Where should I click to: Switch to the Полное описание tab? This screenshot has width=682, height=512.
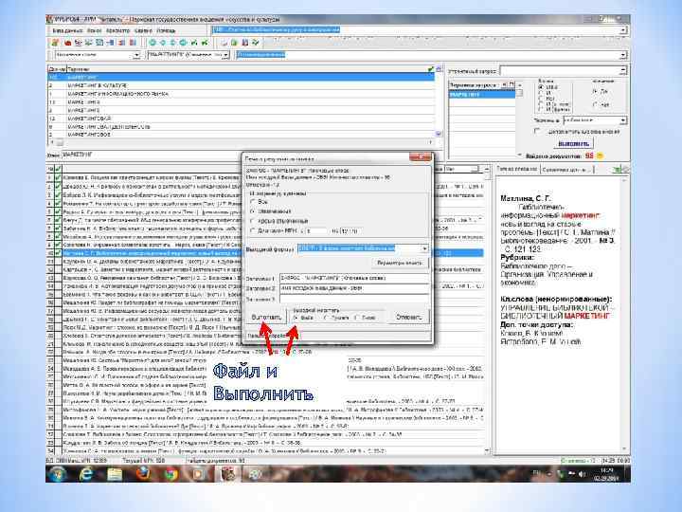click(517, 169)
